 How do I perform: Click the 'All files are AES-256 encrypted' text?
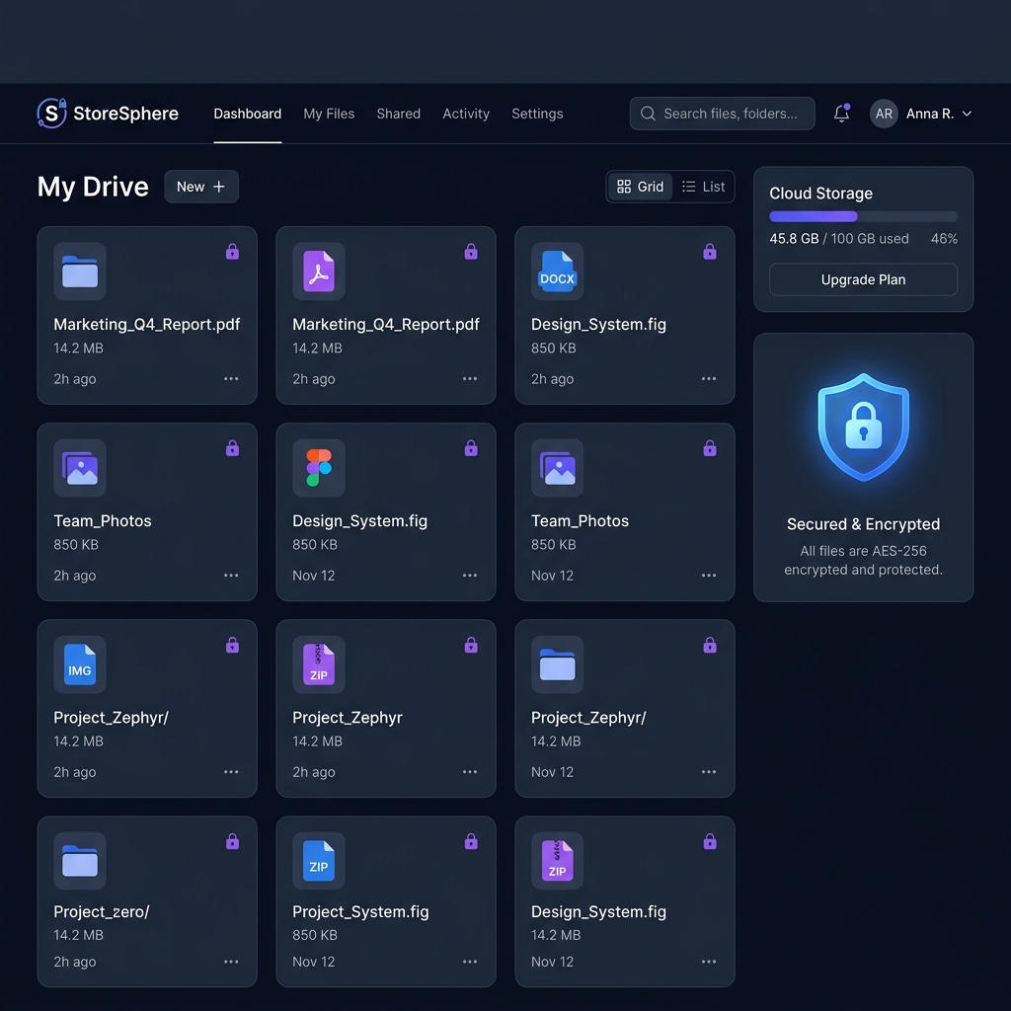pos(863,561)
